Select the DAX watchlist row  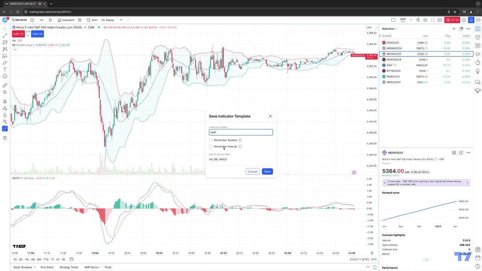[x=426, y=65]
